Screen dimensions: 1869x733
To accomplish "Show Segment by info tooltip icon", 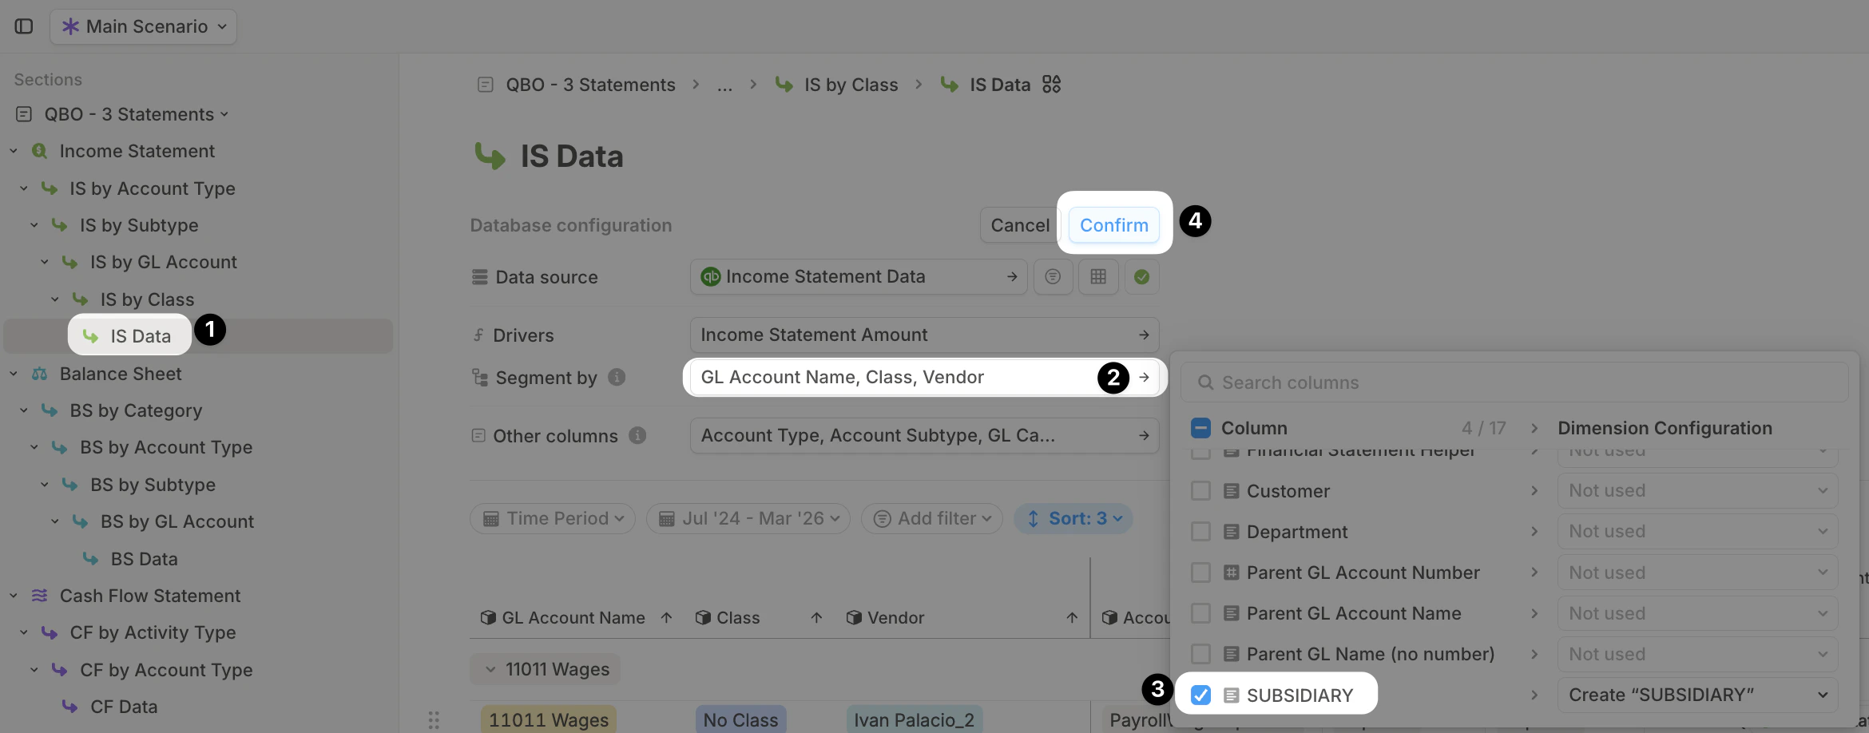I will 617,377.
